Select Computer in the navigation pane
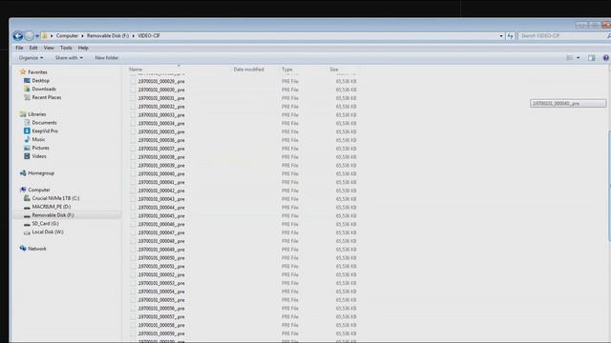 (39, 191)
